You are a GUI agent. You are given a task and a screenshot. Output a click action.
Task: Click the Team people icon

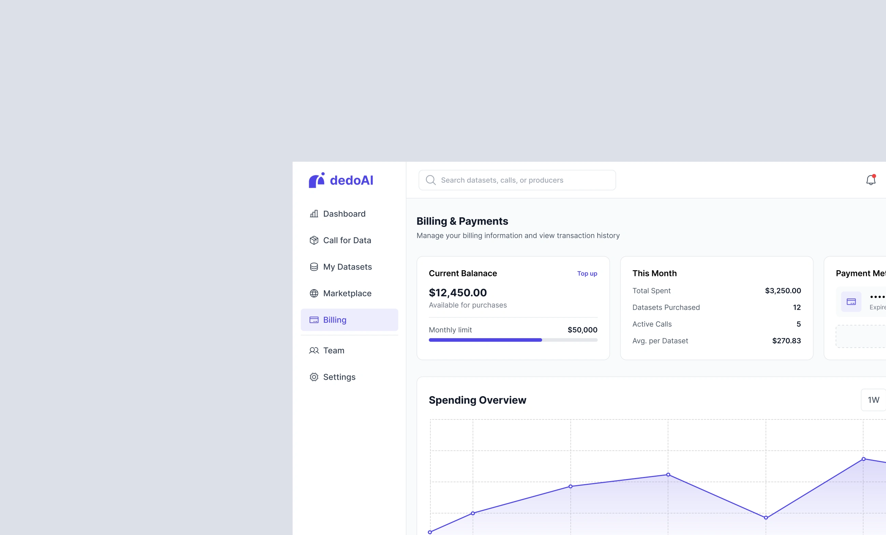pos(314,350)
